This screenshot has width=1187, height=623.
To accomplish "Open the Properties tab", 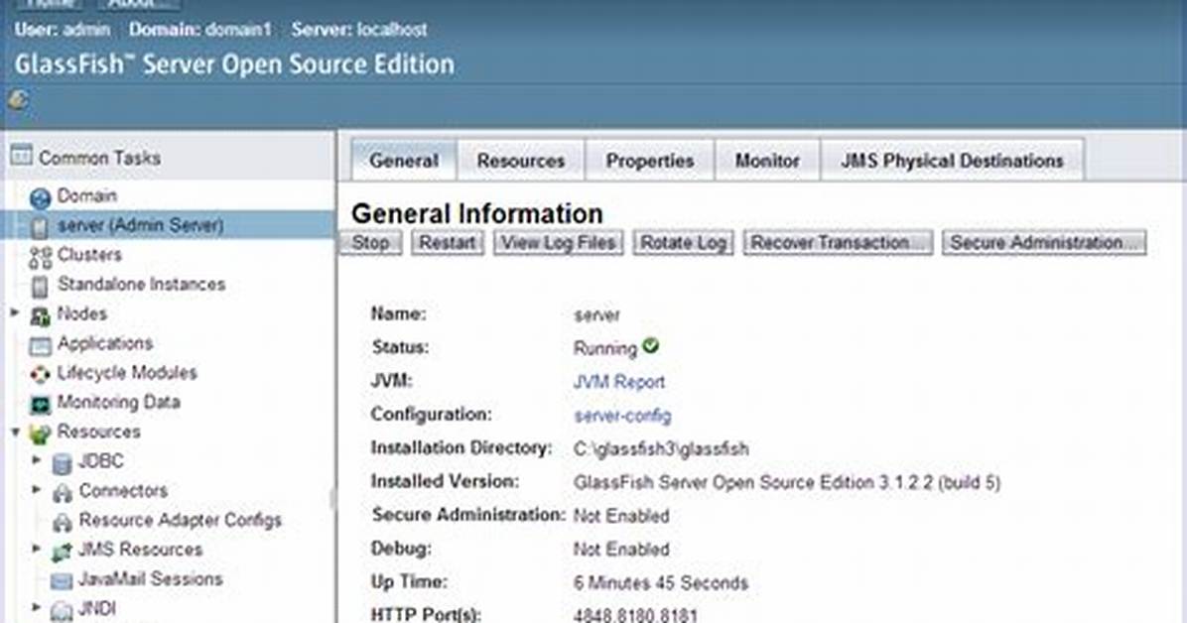I will click(649, 160).
